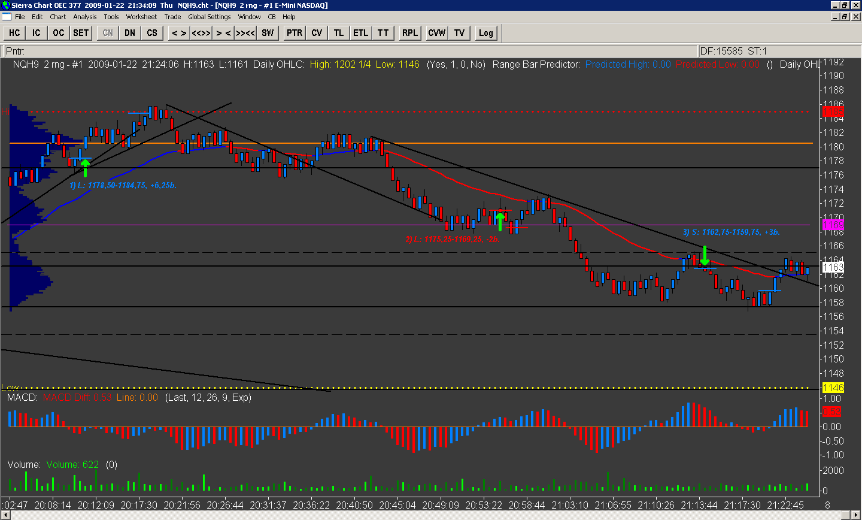Click the '<<>>' bar spacing button
This screenshot has width=862, height=520.
[x=201, y=33]
